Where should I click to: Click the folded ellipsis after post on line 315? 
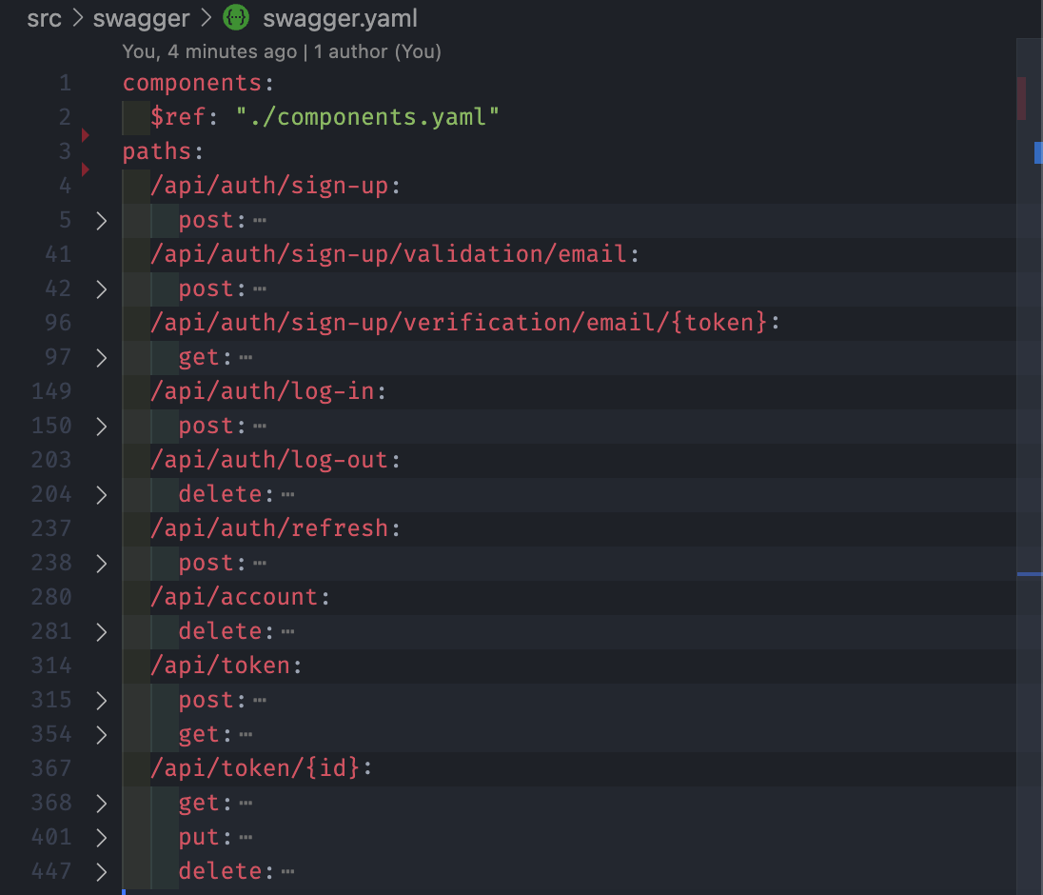[260, 700]
